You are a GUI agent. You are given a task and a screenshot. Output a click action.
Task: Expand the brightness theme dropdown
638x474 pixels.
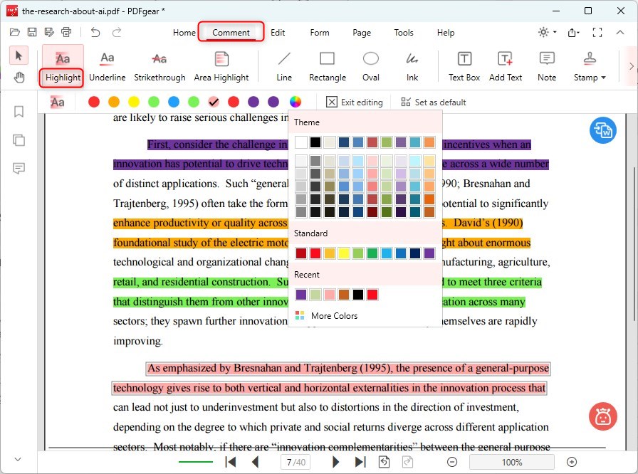547,33
